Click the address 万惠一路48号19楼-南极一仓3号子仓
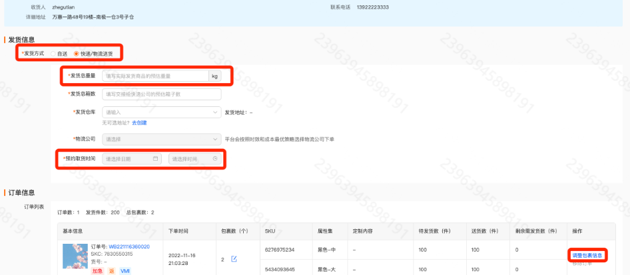 coord(93,17)
